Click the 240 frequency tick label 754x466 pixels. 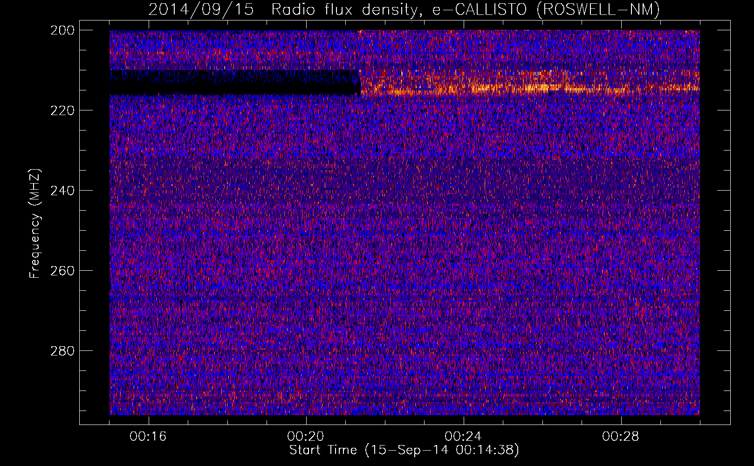[x=62, y=191]
